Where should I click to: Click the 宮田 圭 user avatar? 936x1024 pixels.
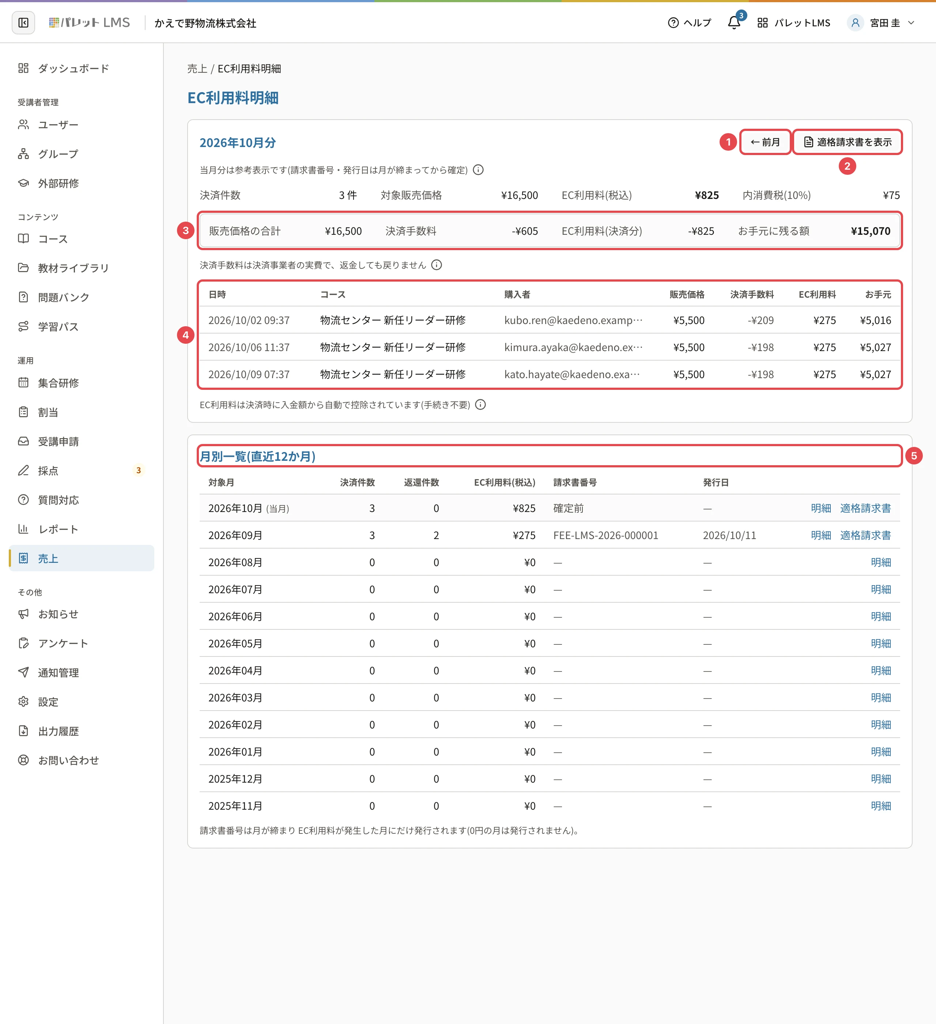point(855,23)
